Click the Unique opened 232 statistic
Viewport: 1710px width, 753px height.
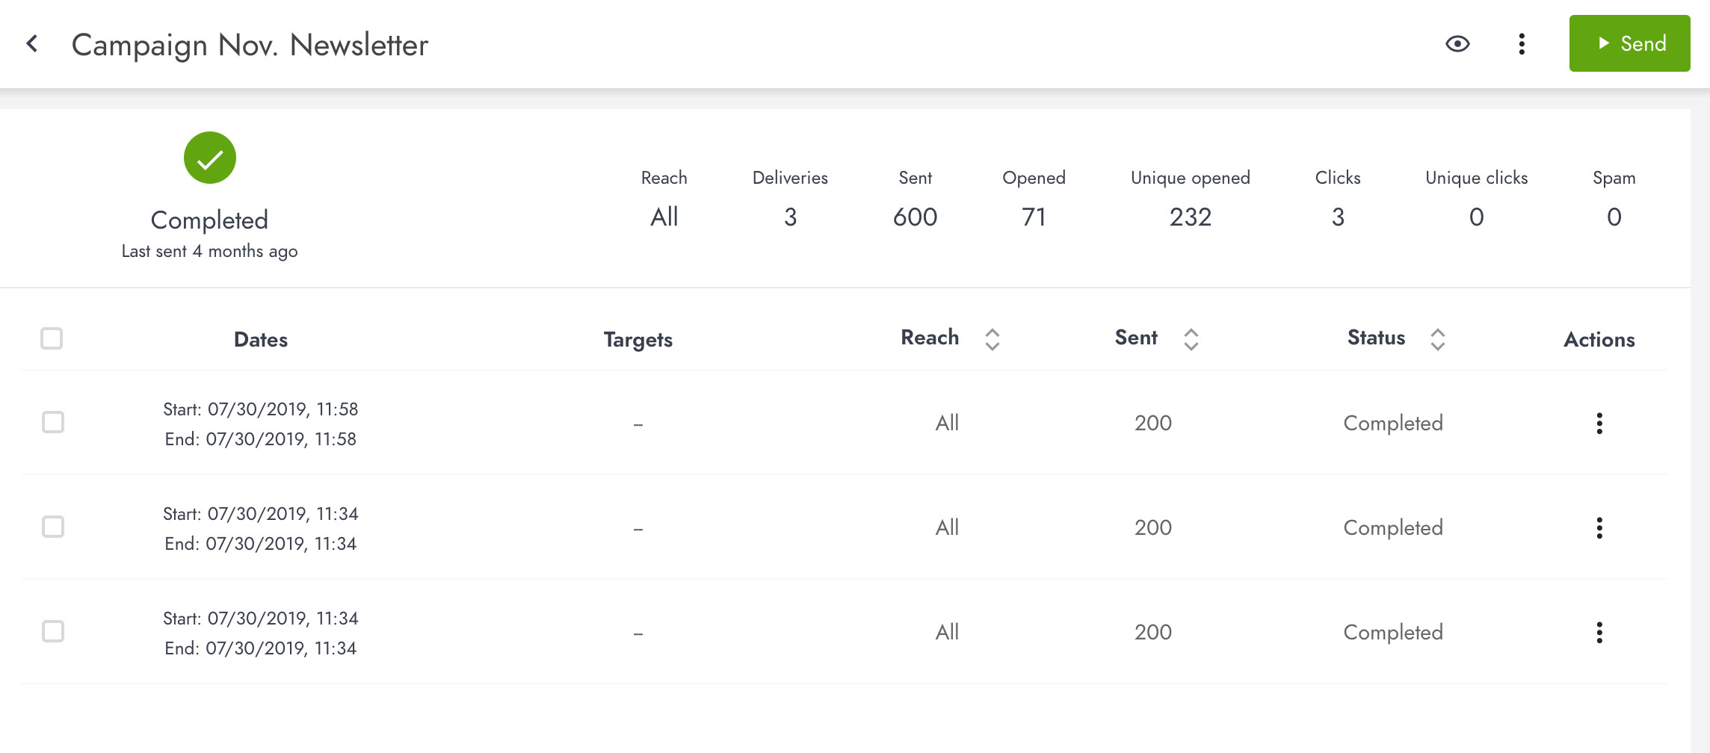tap(1191, 217)
